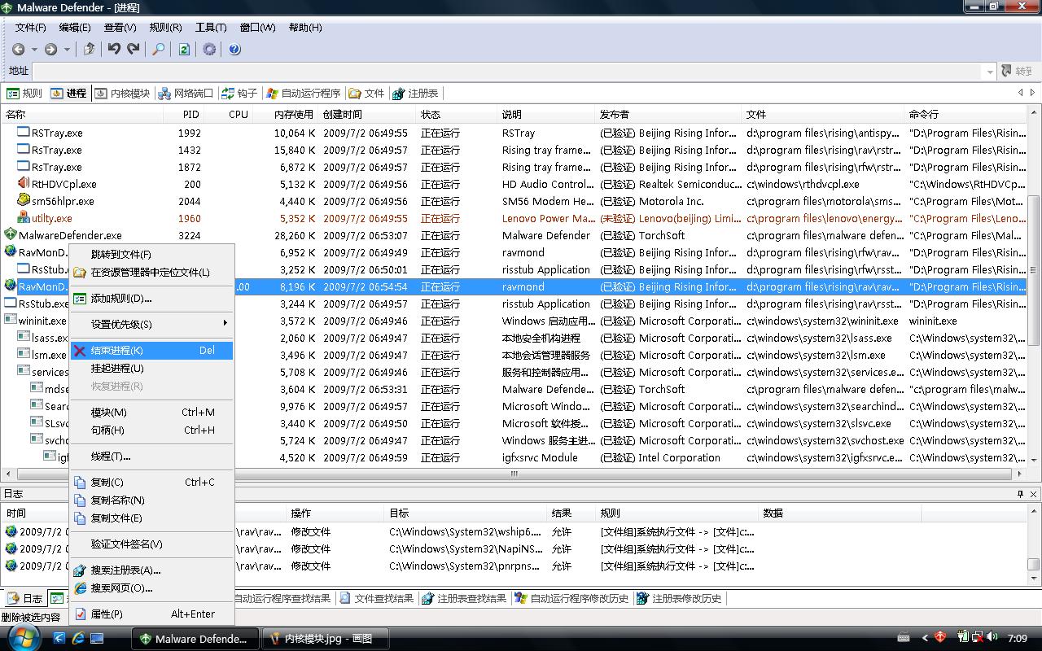The height and width of the screenshot is (651, 1042).
Task: Open the address bar dropdown arrow
Action: point(990,72)
